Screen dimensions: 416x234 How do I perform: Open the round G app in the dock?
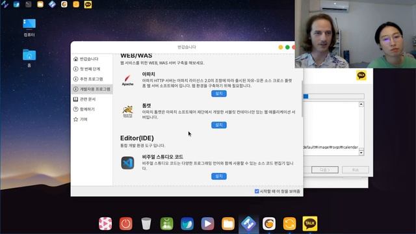tap(269, 224)
